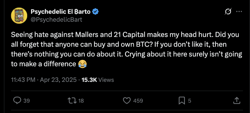Image resolution: width=250 pixels, height=113 pixels.
Task: Open the Grok explain-post icon
Action: click(228, 11)
